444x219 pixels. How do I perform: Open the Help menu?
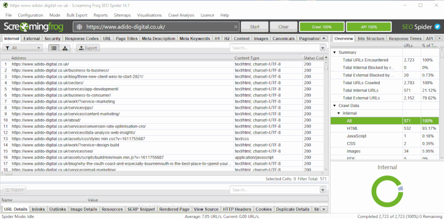tap(225, 16)
